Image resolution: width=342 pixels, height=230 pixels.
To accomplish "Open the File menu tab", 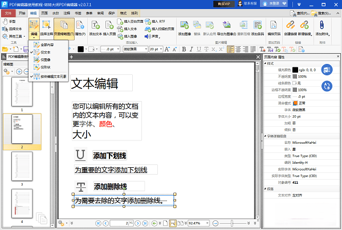I will point(7,11).
